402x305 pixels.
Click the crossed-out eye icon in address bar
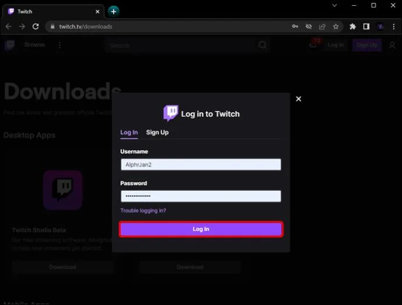pyautogui.click(x=309, y=26)
